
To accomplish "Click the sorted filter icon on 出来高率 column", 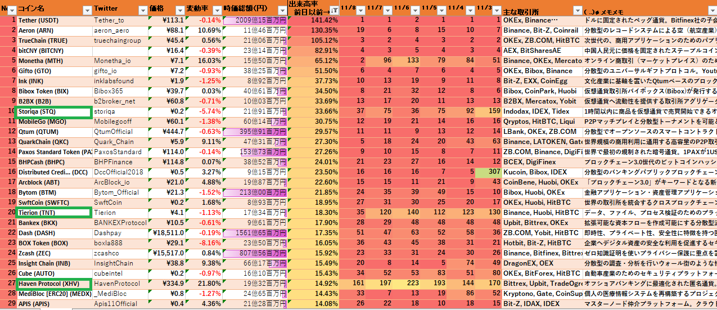I will (334, 10).
